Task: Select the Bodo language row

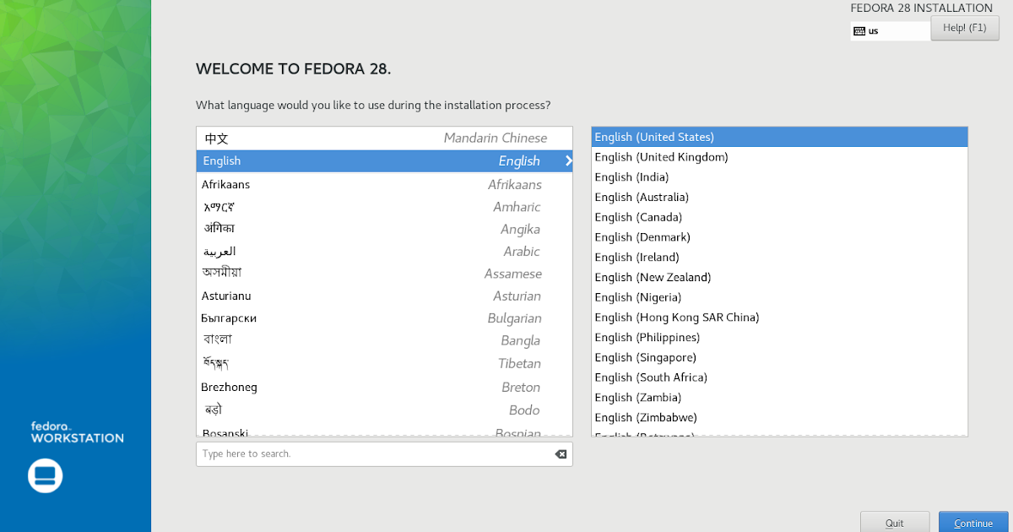Action: coord(384,410)
